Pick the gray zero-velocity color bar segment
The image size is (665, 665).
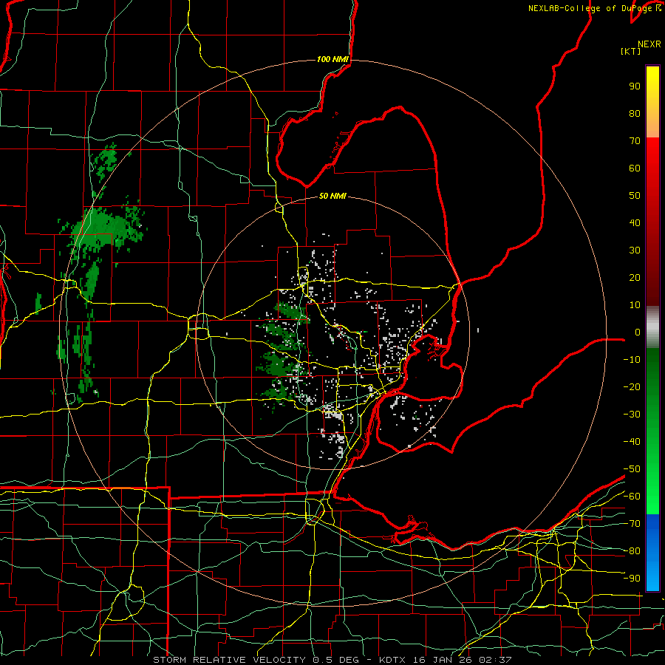(x=652, y=327)
